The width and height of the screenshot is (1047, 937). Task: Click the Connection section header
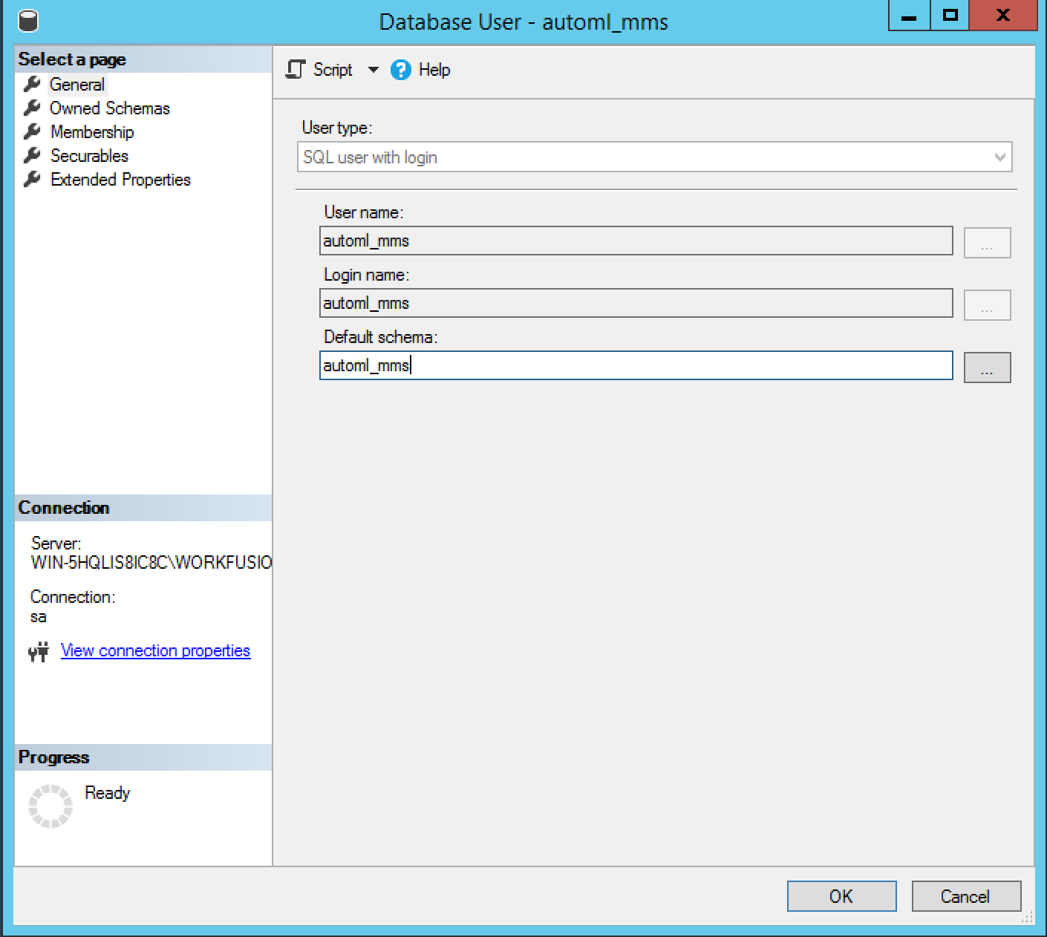(143, 508)
